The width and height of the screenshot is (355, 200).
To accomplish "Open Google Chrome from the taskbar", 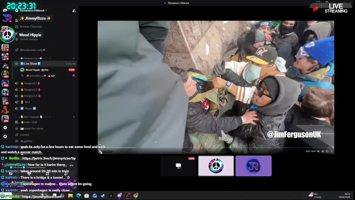I will pyautogui.click(x=136, y=196).
